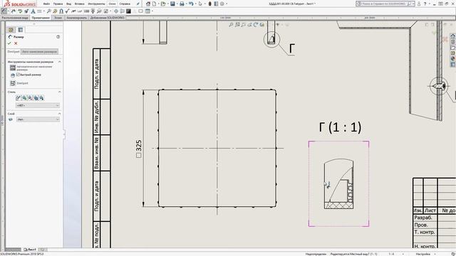Click the Print icon in the top toolbar
Screen dimensions: 456x256
[182, 4]
